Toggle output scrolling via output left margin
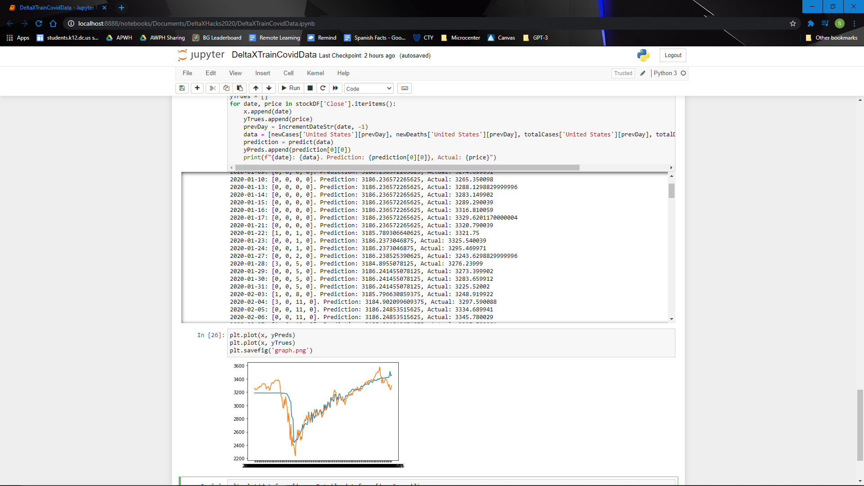The width and height of the screenshot is (864, 486). (205, 247)
